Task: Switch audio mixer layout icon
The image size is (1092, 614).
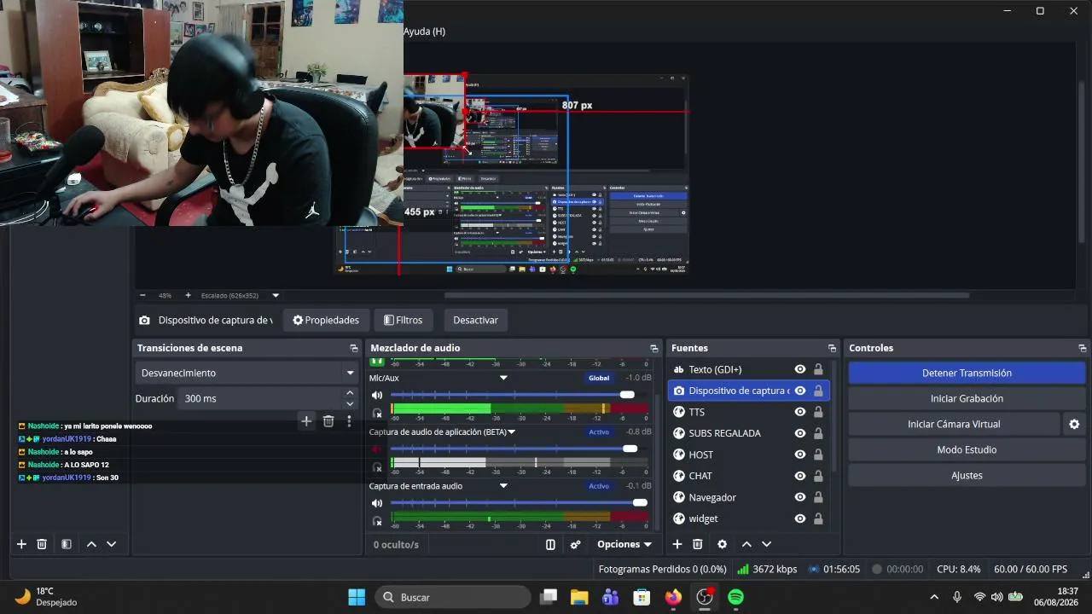Action: (550, 544)
